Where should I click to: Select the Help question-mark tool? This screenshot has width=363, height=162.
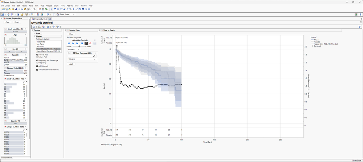(55, 9)
